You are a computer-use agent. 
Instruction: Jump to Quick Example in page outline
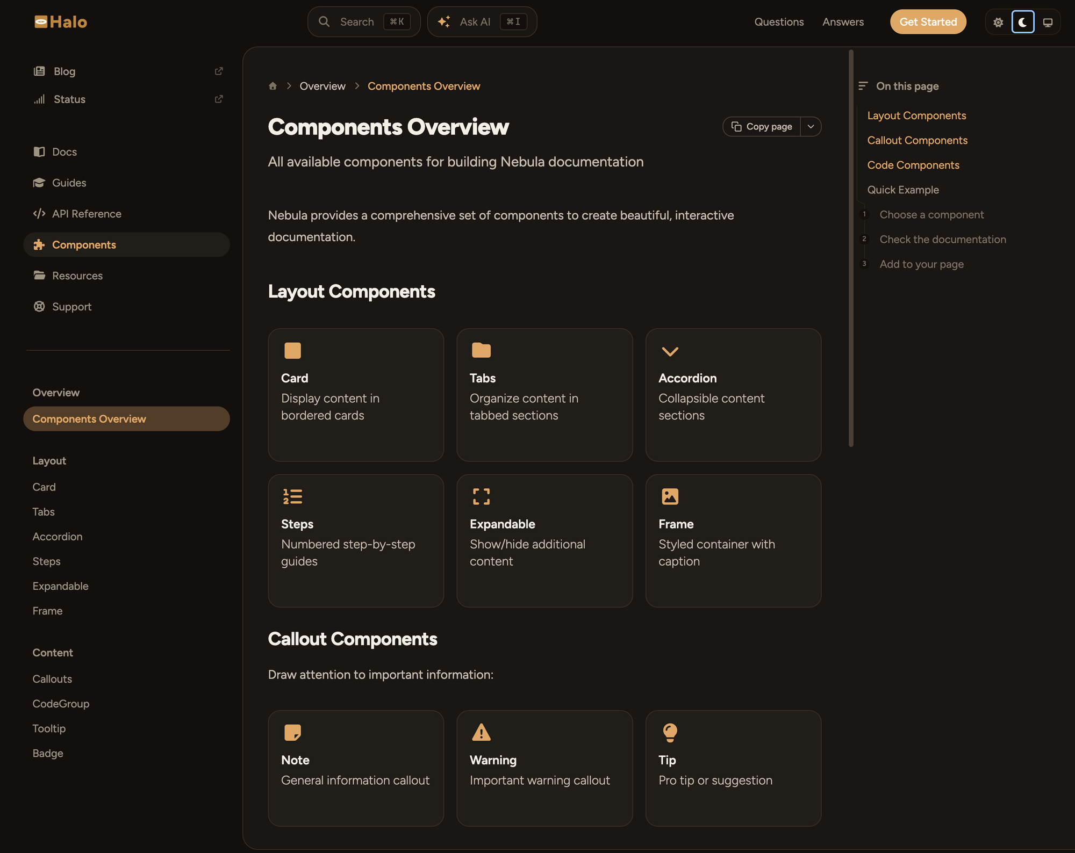(x=903, y=190)
